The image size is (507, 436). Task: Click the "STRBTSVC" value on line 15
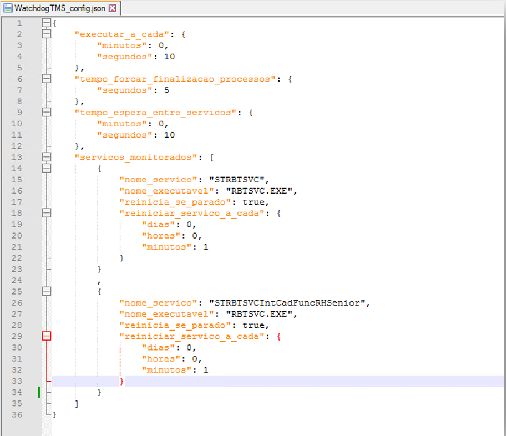click(237, 180)
